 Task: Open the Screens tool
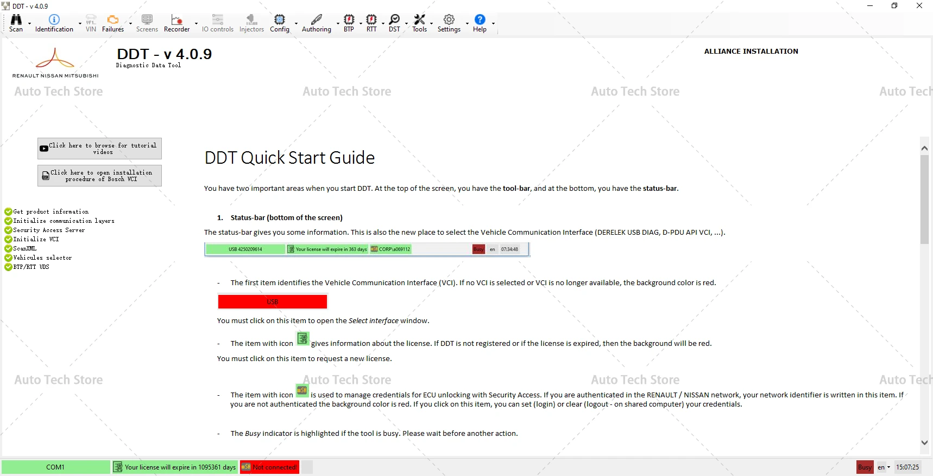click(147, 23)
